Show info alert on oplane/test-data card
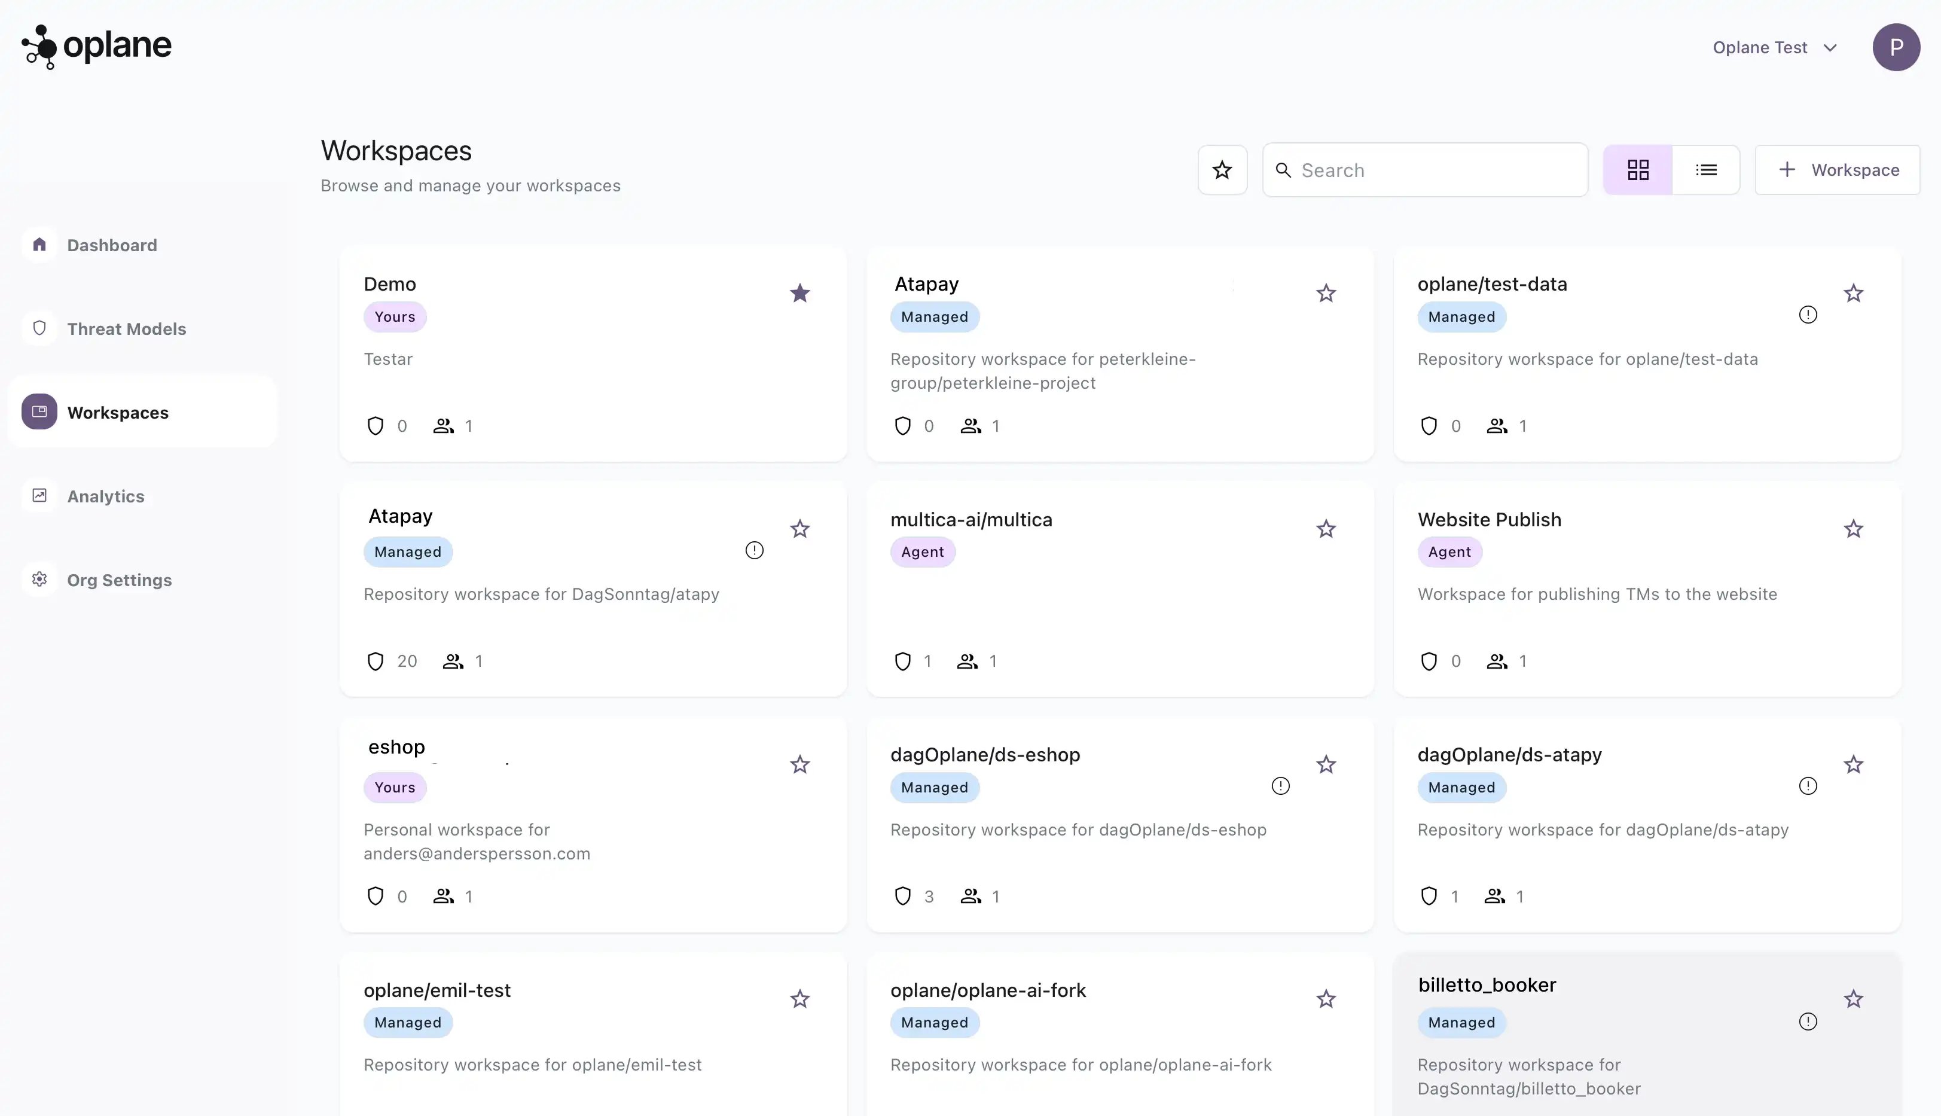Viewport: 1941px width, 1116px height. (1808, 315)
